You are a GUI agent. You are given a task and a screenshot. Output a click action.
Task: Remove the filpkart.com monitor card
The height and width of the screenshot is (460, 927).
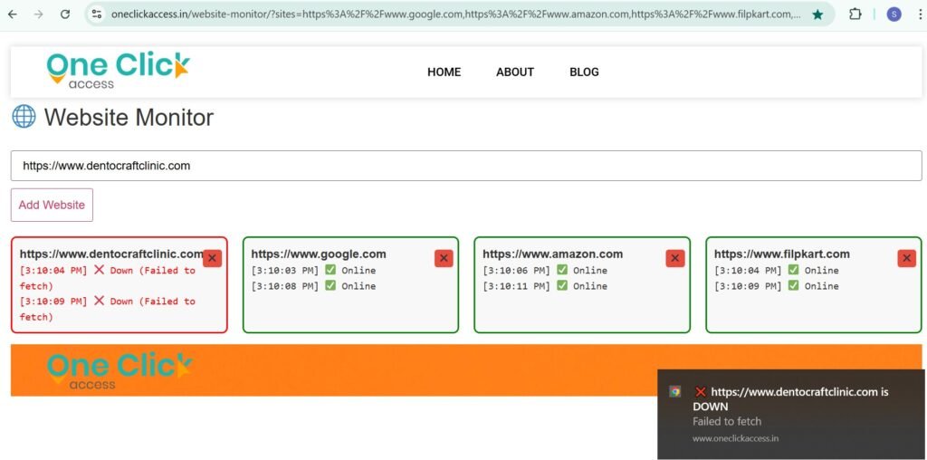[x=906, y=258]
